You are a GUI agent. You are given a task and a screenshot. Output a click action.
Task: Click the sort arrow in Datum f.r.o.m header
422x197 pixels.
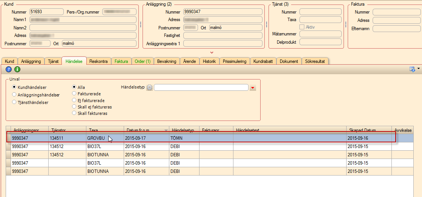166,130
